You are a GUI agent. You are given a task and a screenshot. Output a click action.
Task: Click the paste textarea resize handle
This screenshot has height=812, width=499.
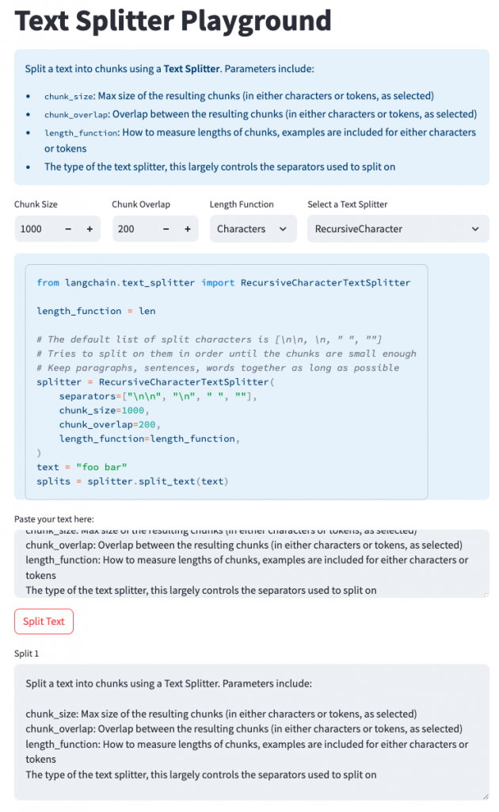point(485,593)
